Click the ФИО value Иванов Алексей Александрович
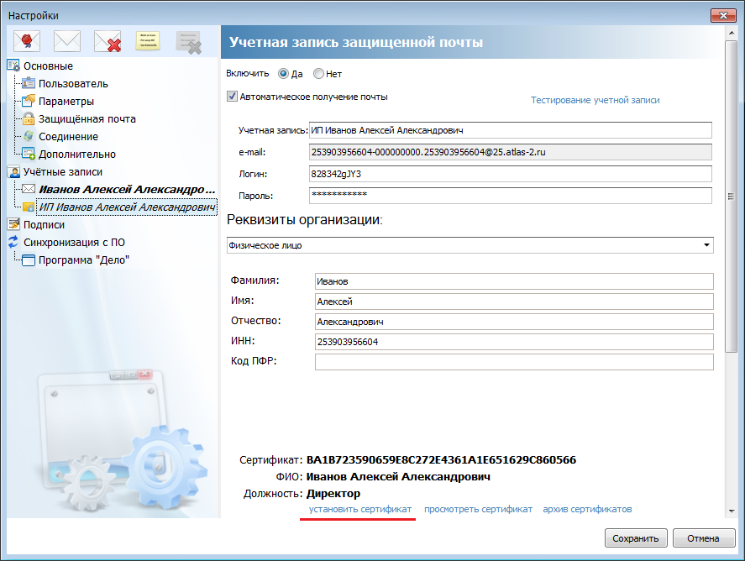 click(398, 476)
